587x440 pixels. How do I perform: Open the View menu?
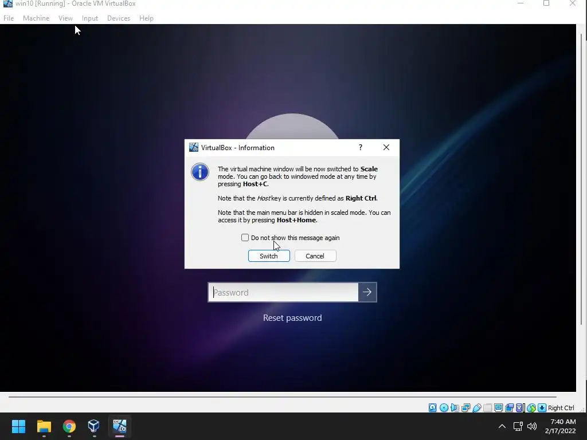65,18
